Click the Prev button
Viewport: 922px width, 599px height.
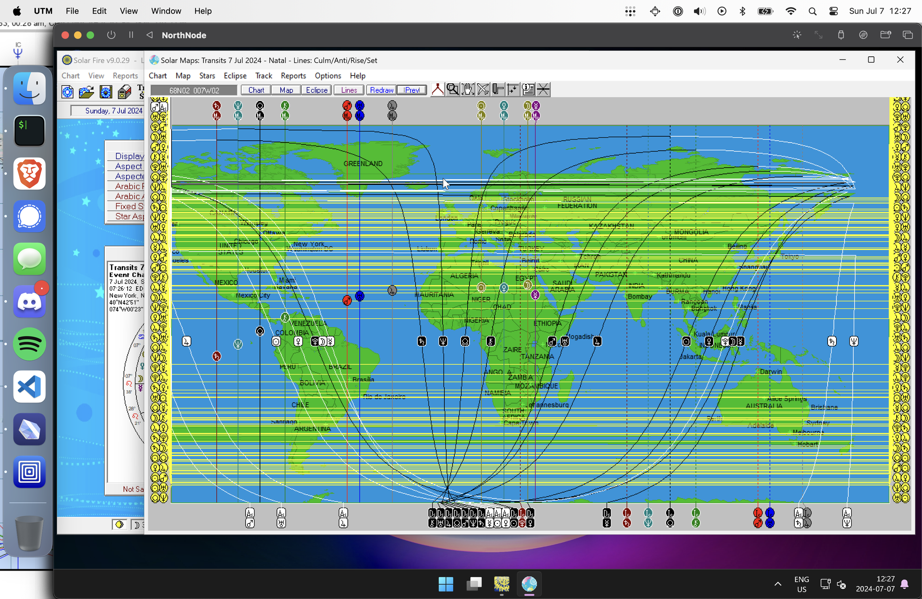point(412,90)
